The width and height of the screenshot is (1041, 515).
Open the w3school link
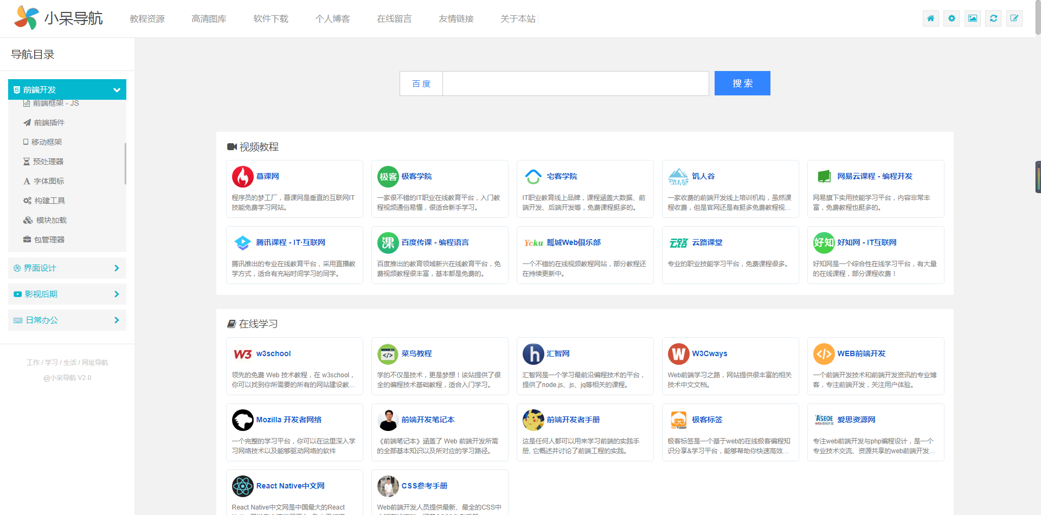click(273, 354)
